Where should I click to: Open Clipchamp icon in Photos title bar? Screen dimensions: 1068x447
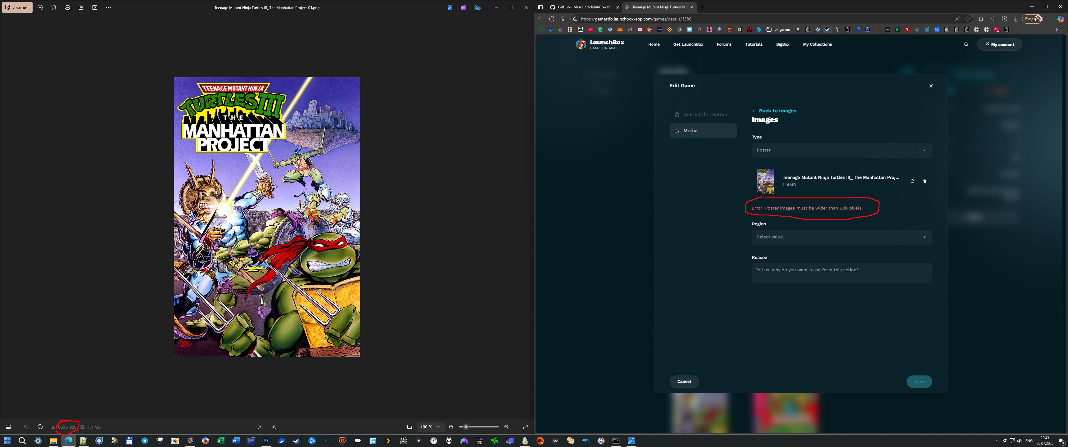click(x=464, y=7)
